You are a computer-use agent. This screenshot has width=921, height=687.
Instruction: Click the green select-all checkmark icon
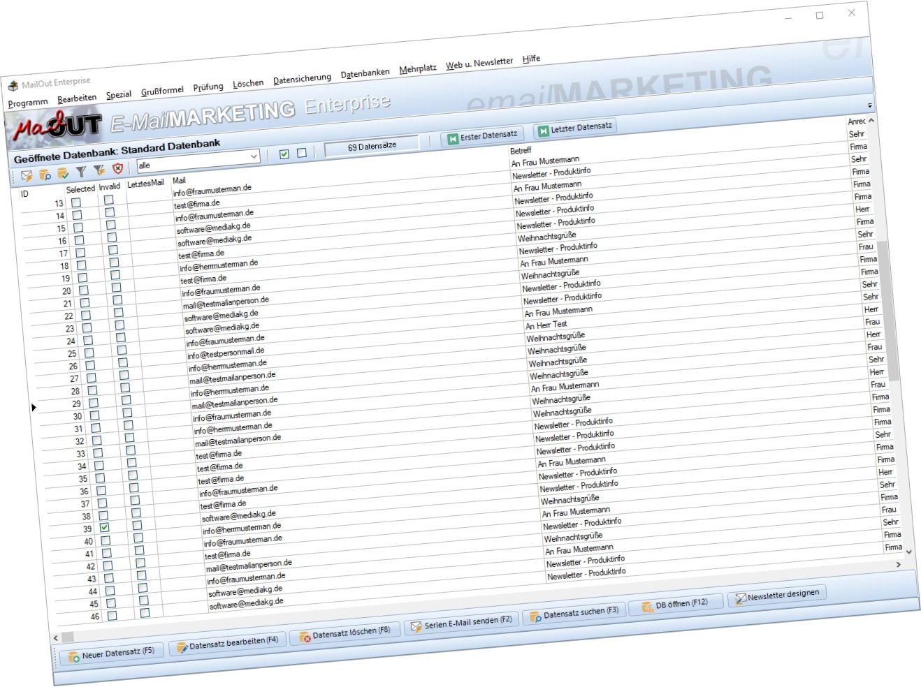point(284,154)
